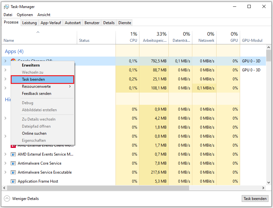273x208 pixels.
Task: Expand the Google Chrome process group
Action: click(x=5, y=61)
